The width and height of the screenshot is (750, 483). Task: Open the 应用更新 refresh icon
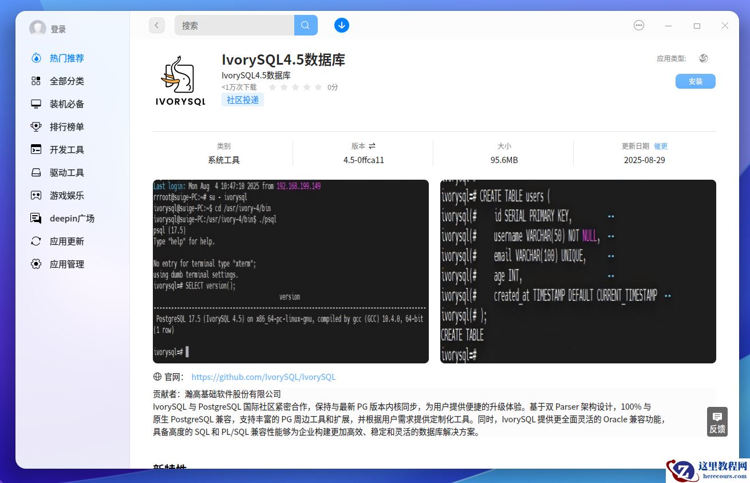pyautogui.click(x=35, y=241)
